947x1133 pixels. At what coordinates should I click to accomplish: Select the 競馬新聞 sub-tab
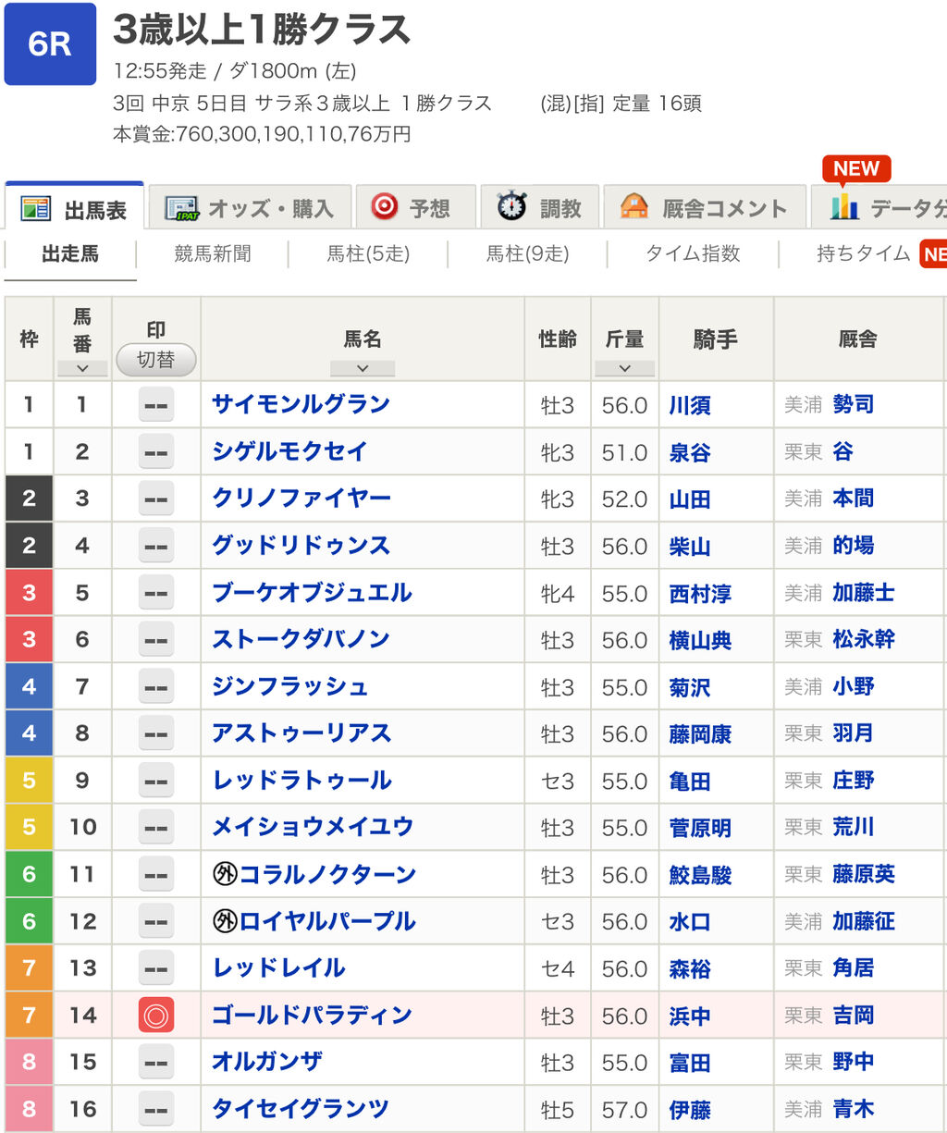213,254
